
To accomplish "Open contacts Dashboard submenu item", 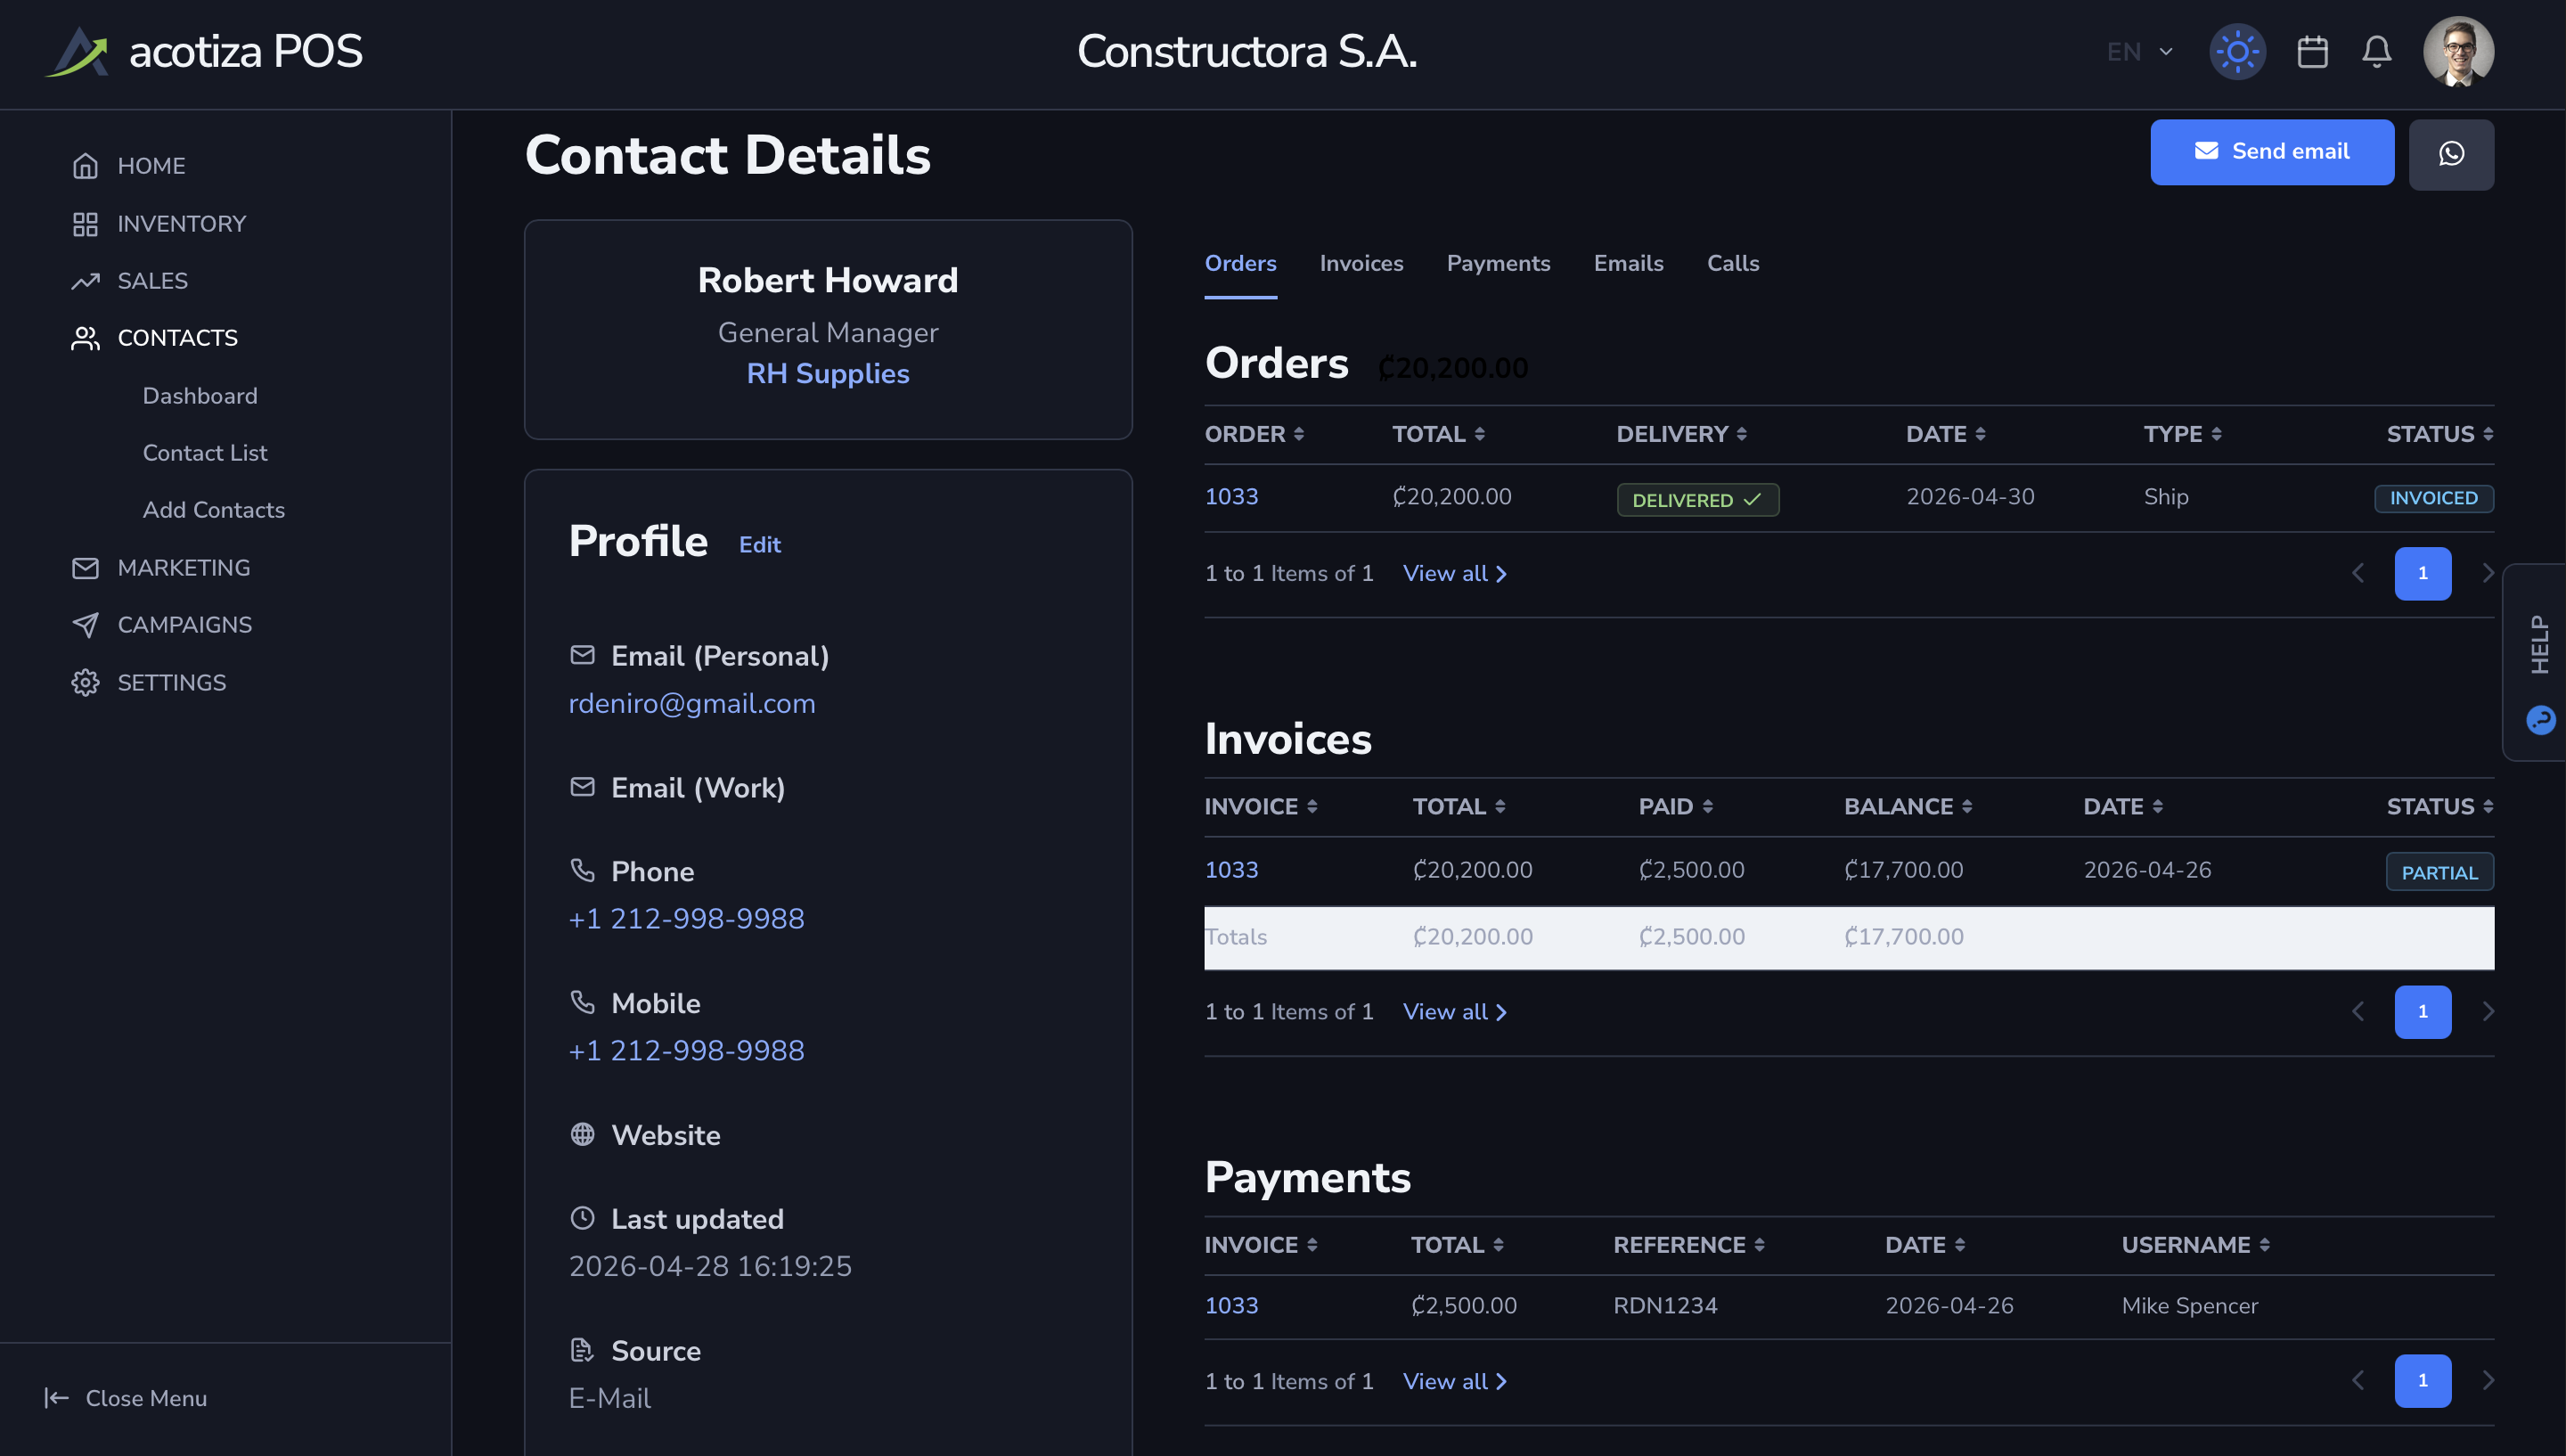I will (x=200, y=396).
